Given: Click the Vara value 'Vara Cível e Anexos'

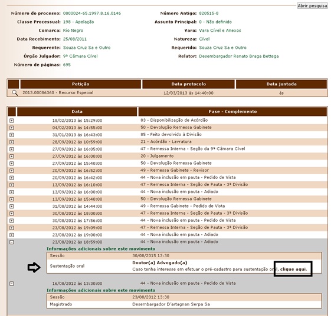Looking at the screenshot, I should coord(220,31).
